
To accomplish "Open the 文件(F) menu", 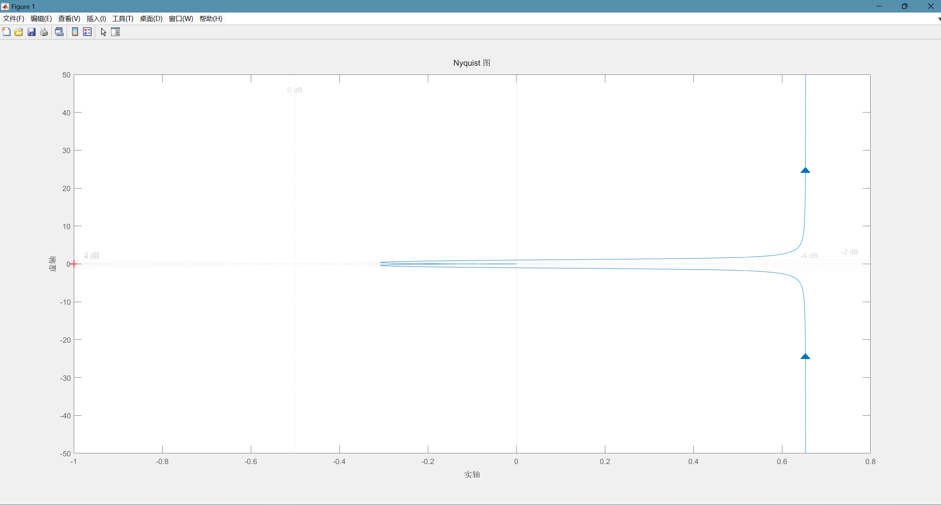I will pyautogui.click(x=14, y=19).
